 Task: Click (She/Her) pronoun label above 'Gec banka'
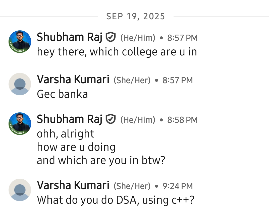pyautogui.click(x=132, y=80)
